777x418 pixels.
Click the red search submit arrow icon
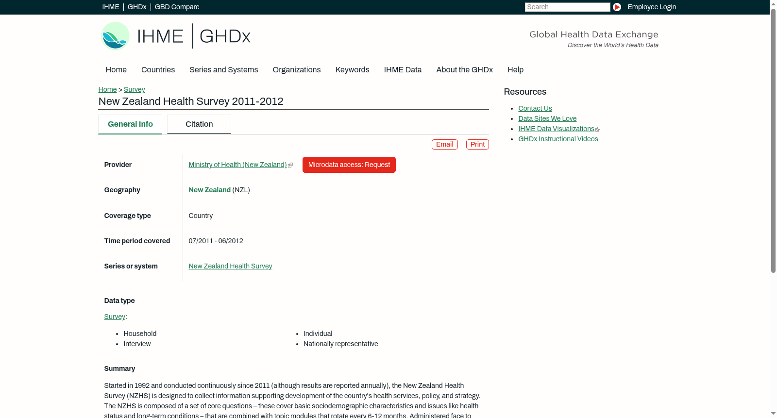pos(617,7)
